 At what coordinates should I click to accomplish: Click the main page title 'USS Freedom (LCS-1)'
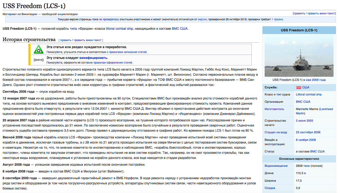(x=34, y=6)
